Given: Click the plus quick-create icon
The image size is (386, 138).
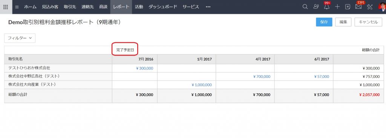Looking at the screenshot, I should (337, 7).
